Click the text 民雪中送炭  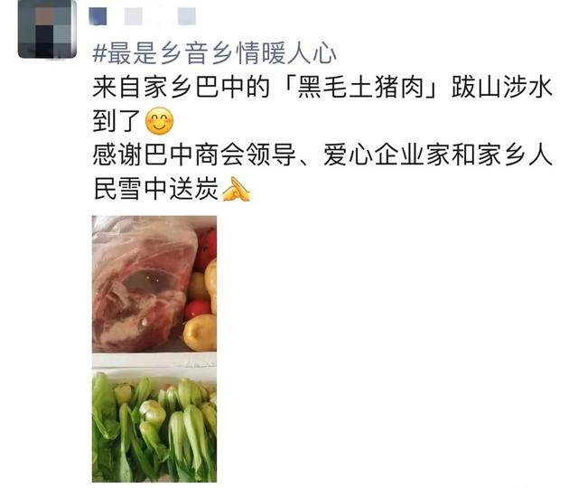[x=155, y=189]
